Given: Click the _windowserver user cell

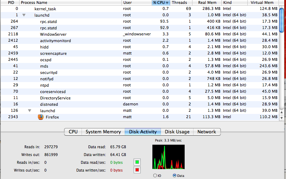Looking at the screenshot, I should coord(137,34).
